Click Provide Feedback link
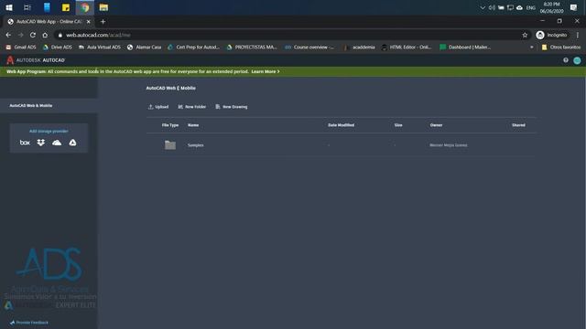Image resolution: width=586 pixels, height=329 pixels. point(29,323)
